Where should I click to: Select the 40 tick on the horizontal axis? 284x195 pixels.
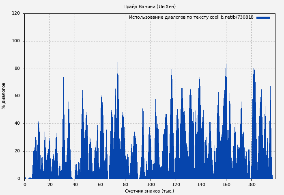(75, 184)
